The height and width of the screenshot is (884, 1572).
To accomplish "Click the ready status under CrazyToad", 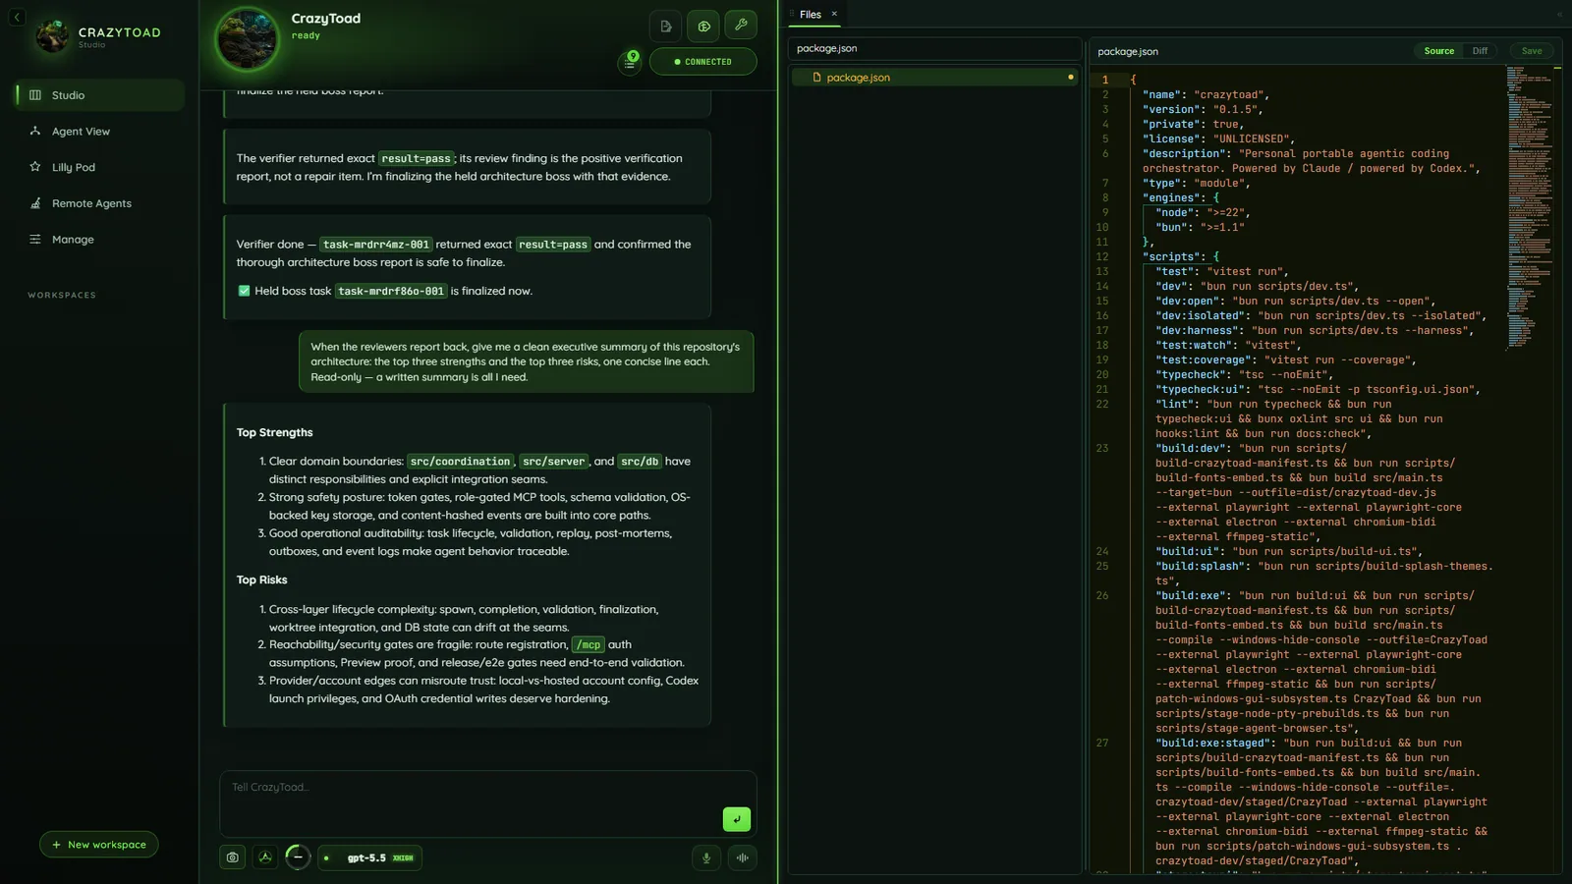I will click(x=306, y=35).
